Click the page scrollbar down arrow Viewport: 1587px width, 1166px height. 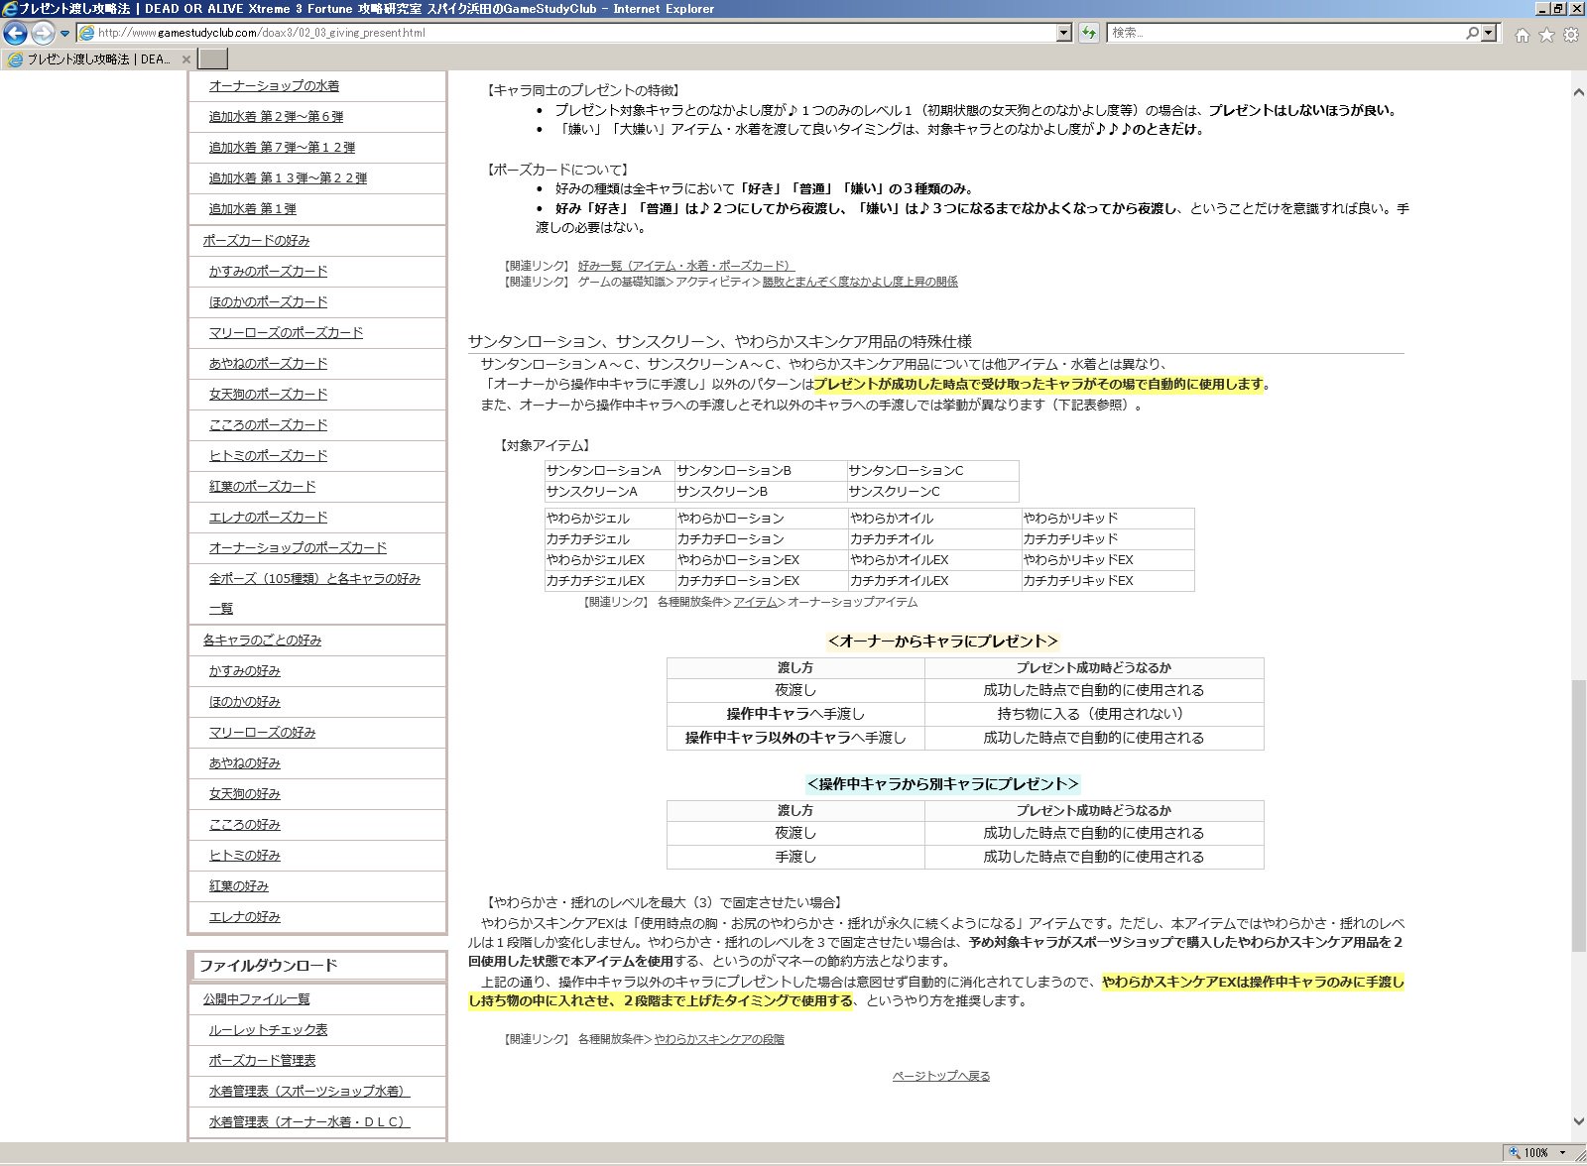(x=1578, y=1122)
